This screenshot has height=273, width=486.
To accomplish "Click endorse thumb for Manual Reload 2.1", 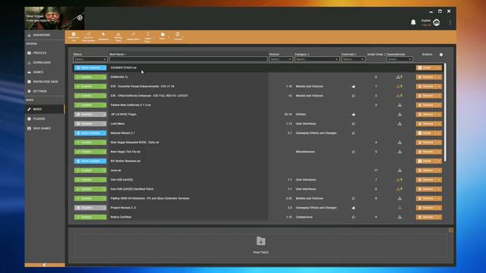I will (x=353, y=133).
